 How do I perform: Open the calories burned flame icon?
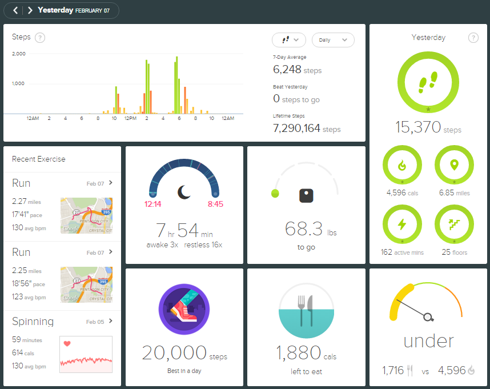pyautogui.click(x=403, y=166)
